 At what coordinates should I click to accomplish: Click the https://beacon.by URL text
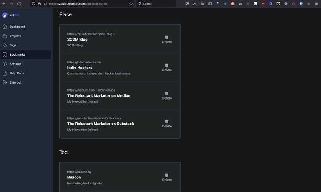point(79,172)
